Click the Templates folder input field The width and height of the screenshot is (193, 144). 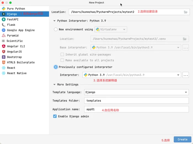(x=136, y=101)
